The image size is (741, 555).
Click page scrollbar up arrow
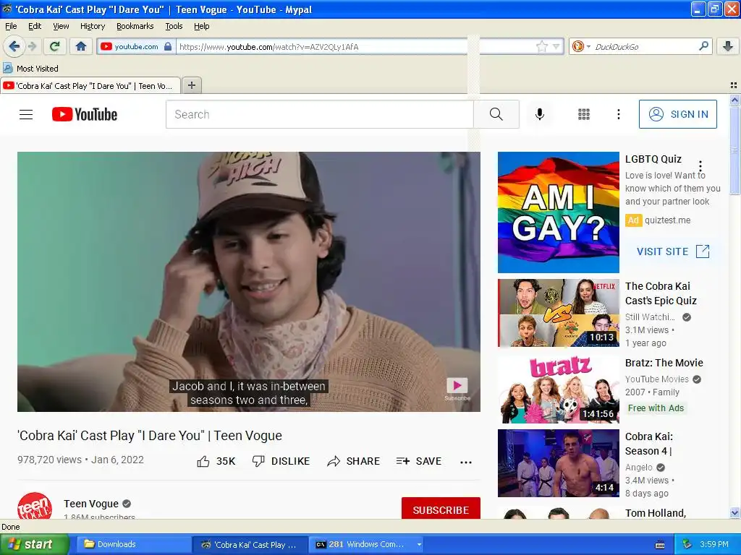tap(734, 100)
